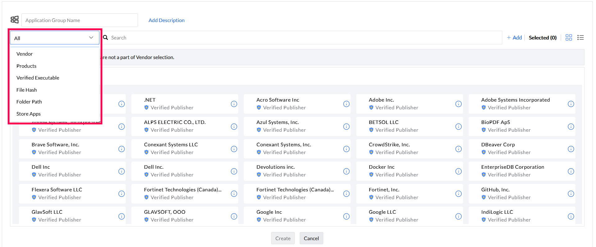Show info for BioPDF ApS
Viewport: 596px width, 247px height.
tap(571, 126)
